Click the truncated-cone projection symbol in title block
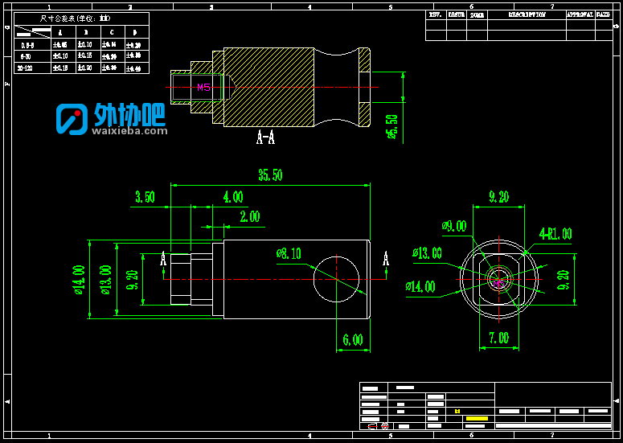 pos(372,426)
